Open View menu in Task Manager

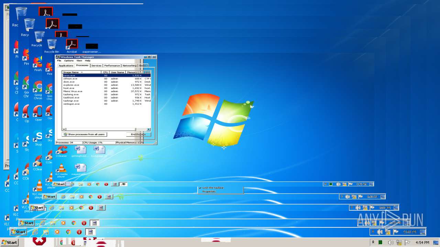pos(79,61)
